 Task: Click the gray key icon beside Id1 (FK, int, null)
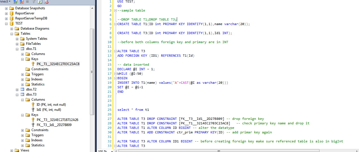33,110
